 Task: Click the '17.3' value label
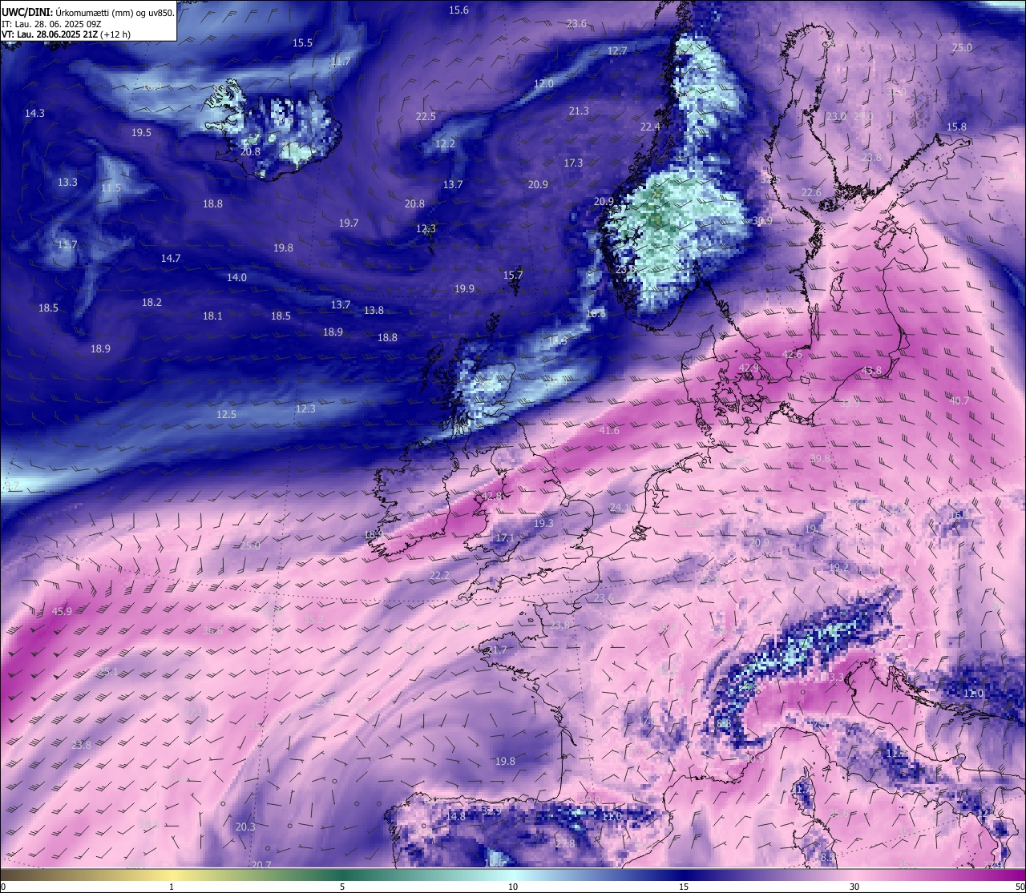pyautogui.click(x=573, y=163)
